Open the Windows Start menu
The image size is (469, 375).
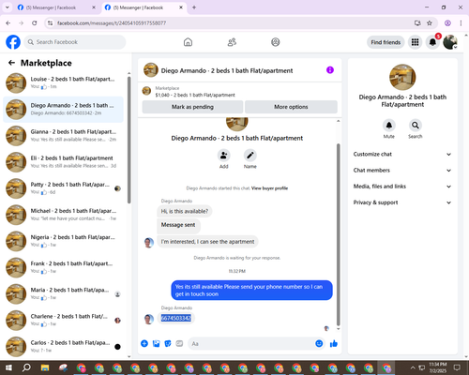coord(8,367)
